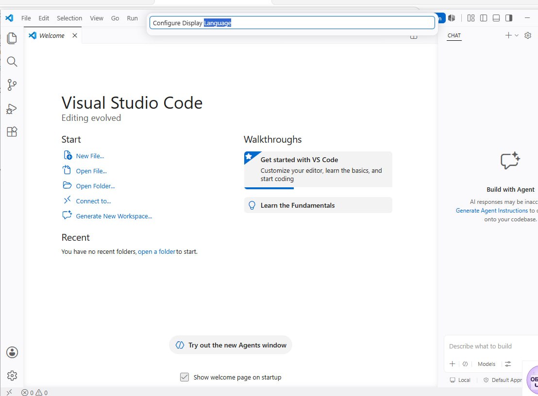The height and width of the screenshot is (396, 538).
Task: Select the Welcome editor tab
Action: (x=51, y=35)
